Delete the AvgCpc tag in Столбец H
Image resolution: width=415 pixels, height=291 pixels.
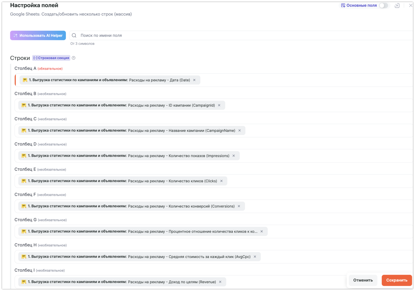coord(255,257)
